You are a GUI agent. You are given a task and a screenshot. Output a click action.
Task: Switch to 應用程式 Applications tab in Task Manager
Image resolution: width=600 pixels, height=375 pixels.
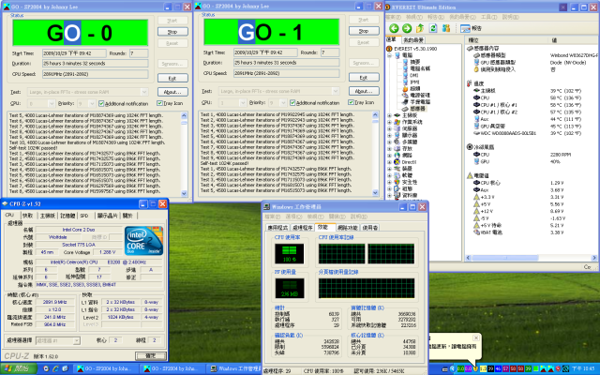coord(277,228)
